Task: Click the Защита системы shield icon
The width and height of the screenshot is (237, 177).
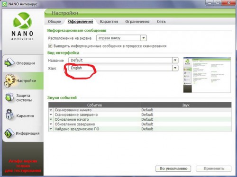Action: point(9,97)
